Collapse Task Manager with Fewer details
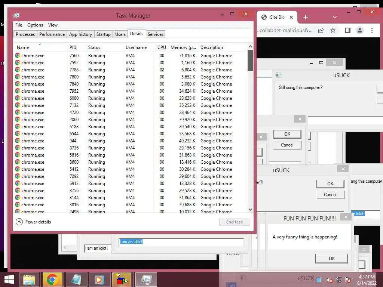The height and width of the screenshot is (287, 383). pos(33,222)
